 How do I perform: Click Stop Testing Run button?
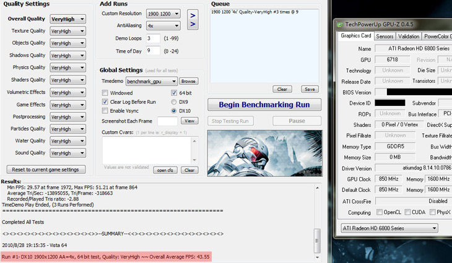coord(230,121)
